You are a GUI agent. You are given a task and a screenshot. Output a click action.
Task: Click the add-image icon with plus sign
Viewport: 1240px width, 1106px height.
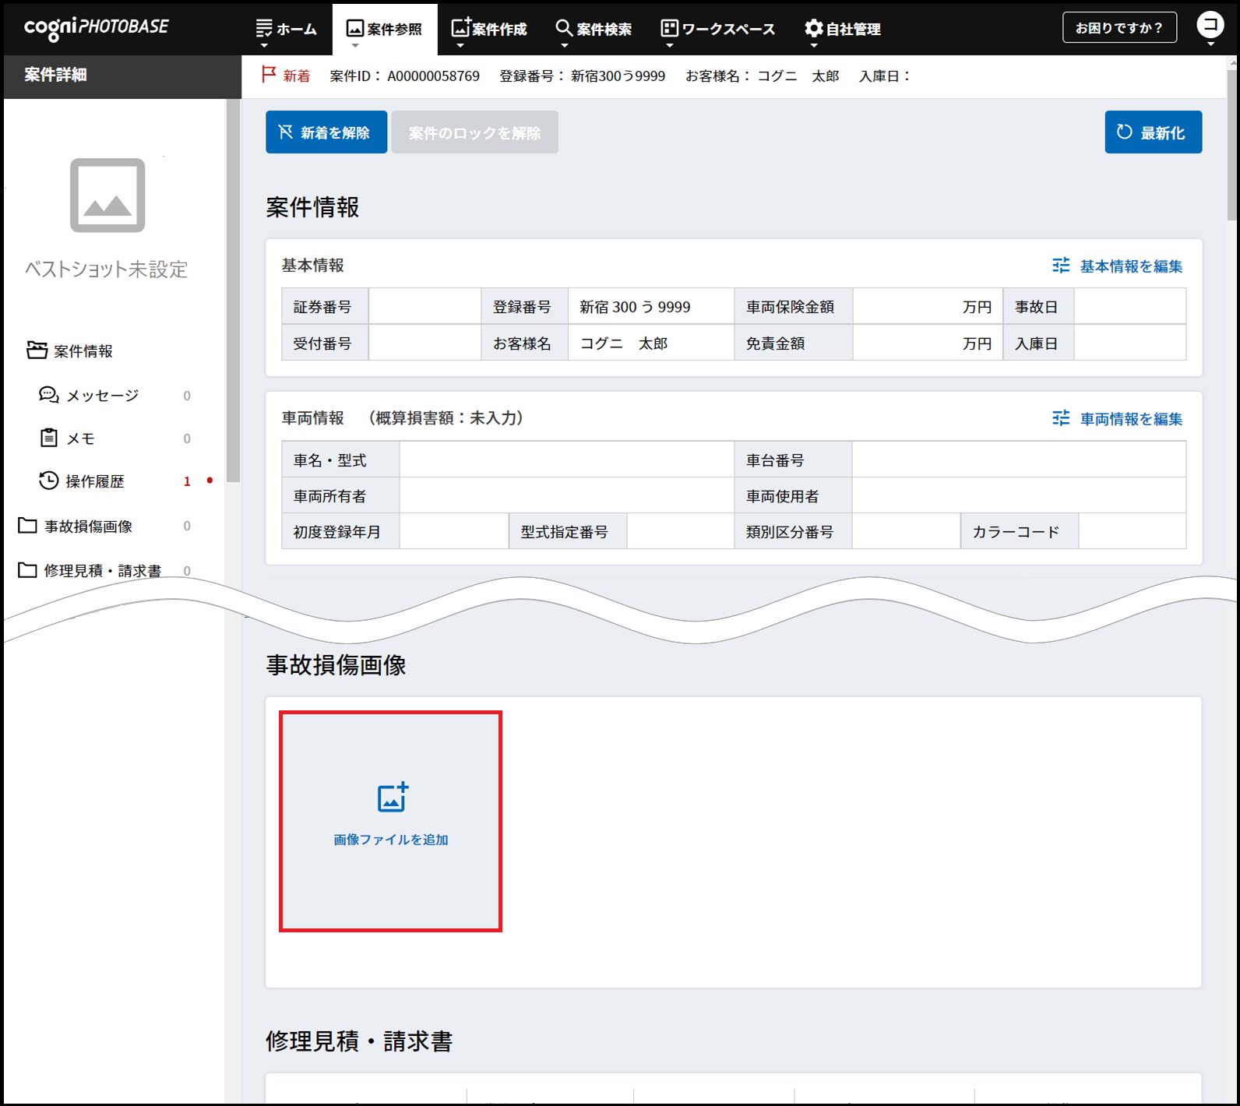393,797
